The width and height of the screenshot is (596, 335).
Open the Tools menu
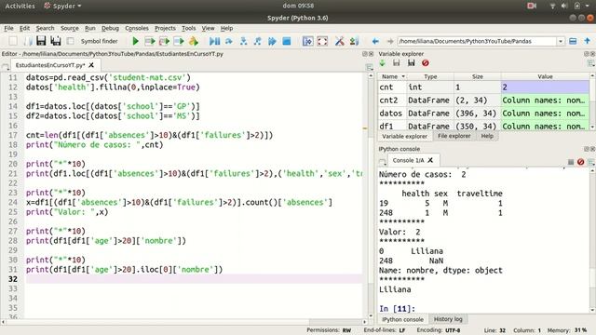188,28
